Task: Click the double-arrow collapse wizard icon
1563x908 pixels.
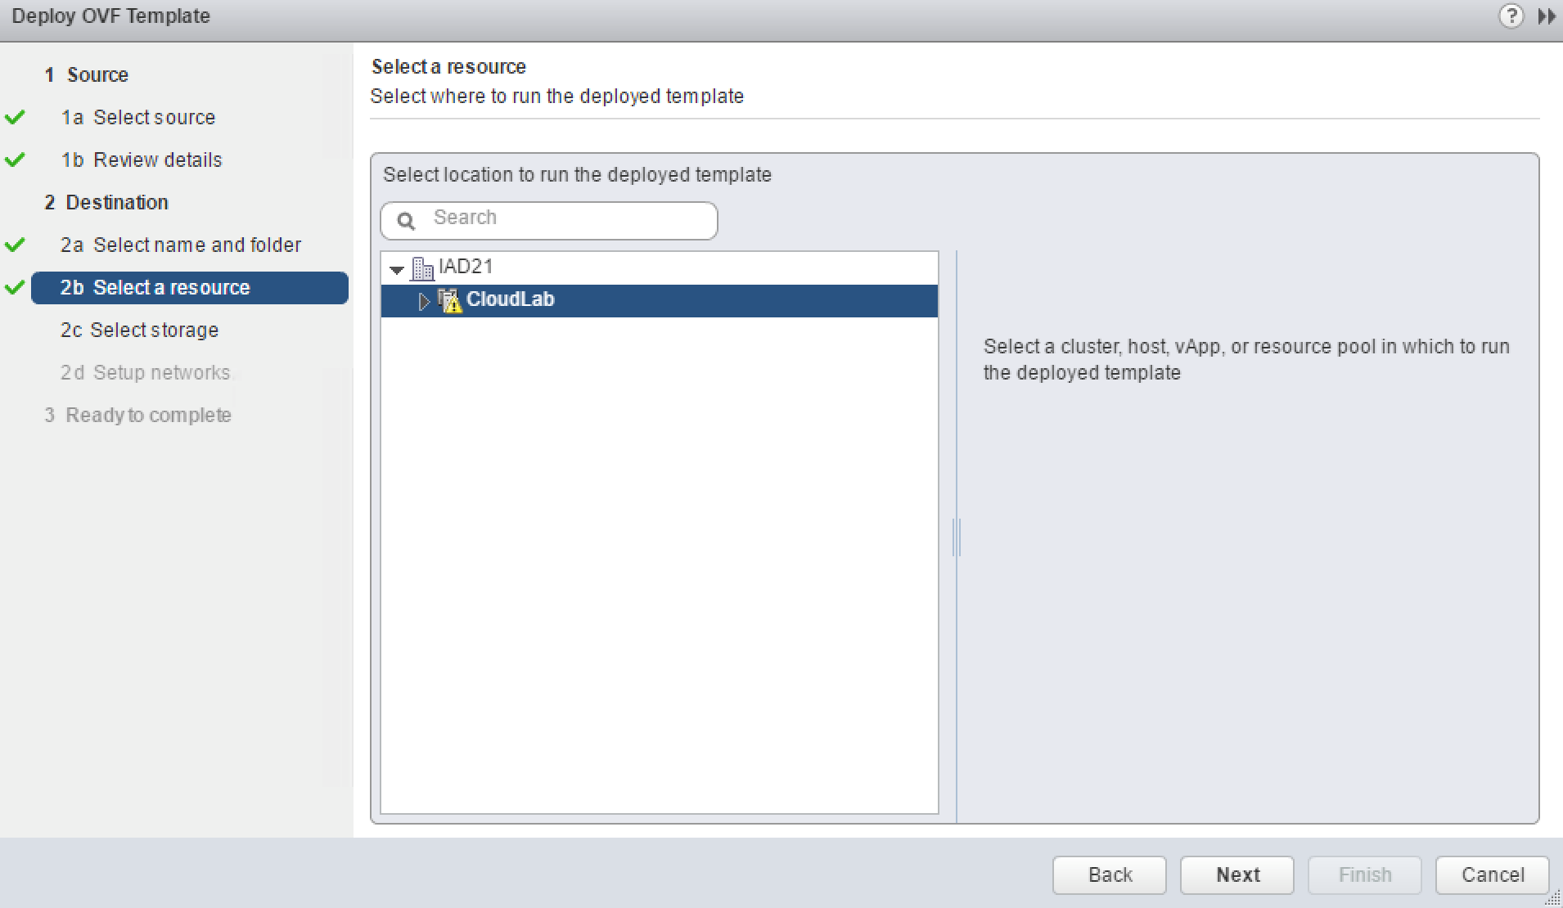Action: tap(1546, 16)
